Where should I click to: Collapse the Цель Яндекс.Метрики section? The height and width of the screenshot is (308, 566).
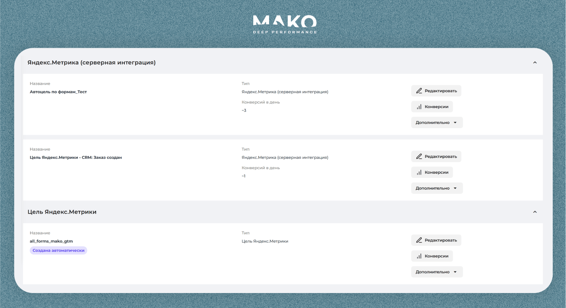coord(535,212)
